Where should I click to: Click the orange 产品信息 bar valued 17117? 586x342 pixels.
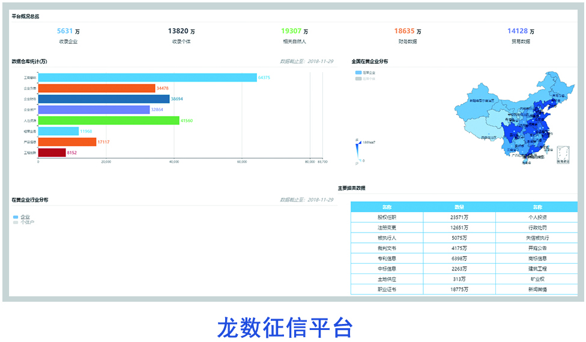pyautogui.click(x=67, y=142)
